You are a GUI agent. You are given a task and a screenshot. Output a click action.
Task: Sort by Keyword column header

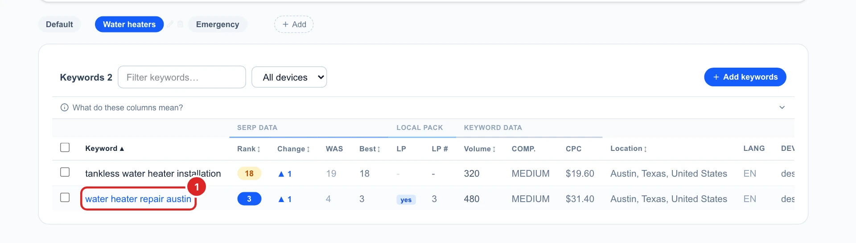(105, 148)
